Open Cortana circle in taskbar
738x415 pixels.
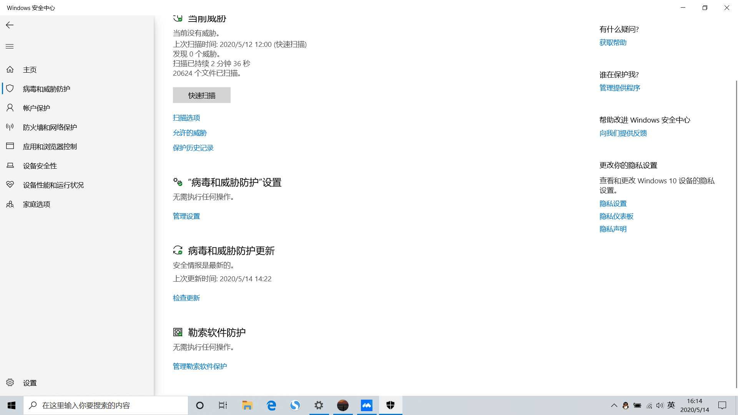click(x=200, y=405)
